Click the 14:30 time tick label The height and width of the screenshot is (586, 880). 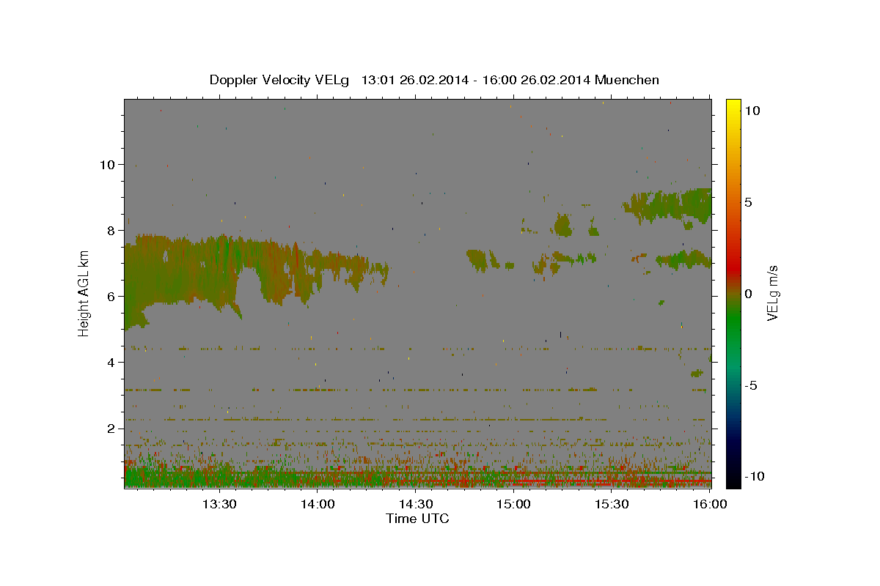(x=416, y=504)
